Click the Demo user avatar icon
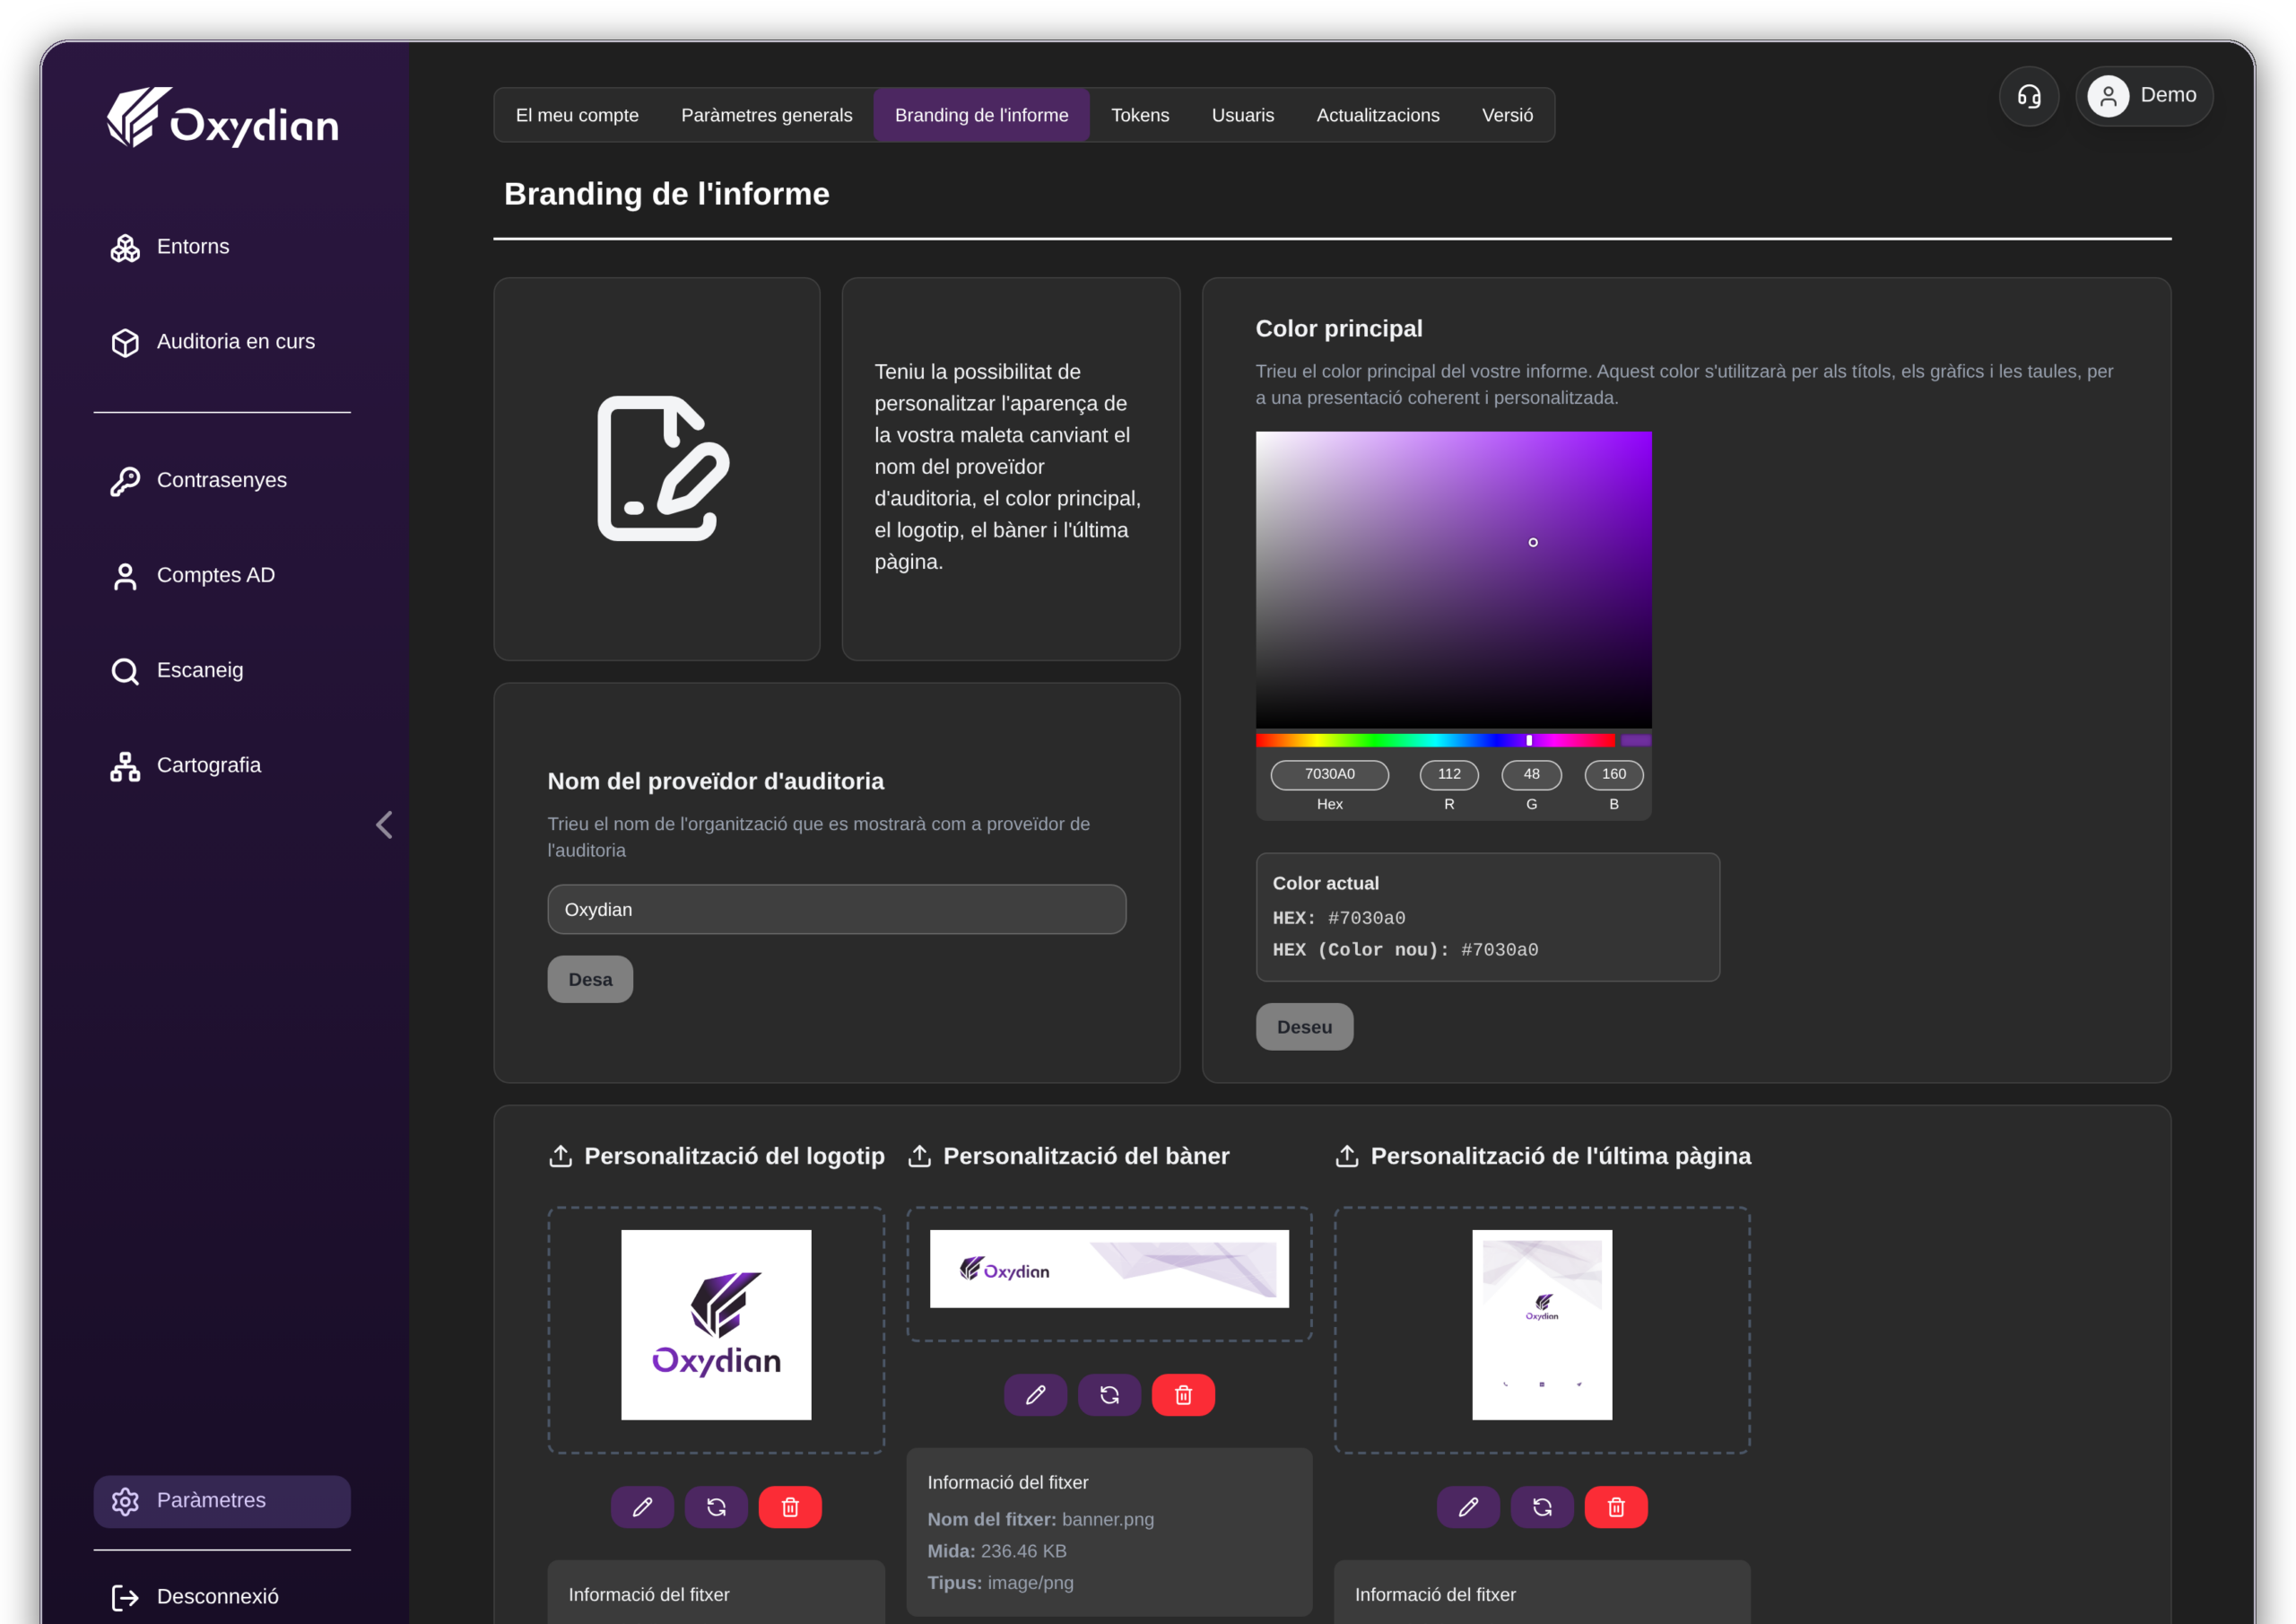The image size is (2296, 1624). pos(2108,96)
